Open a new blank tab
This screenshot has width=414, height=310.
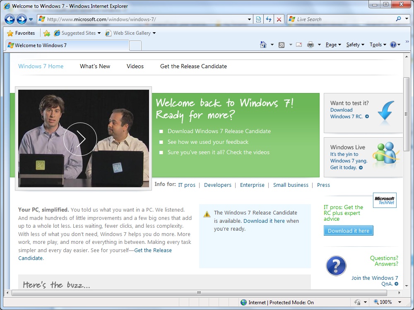click(135, 45)
